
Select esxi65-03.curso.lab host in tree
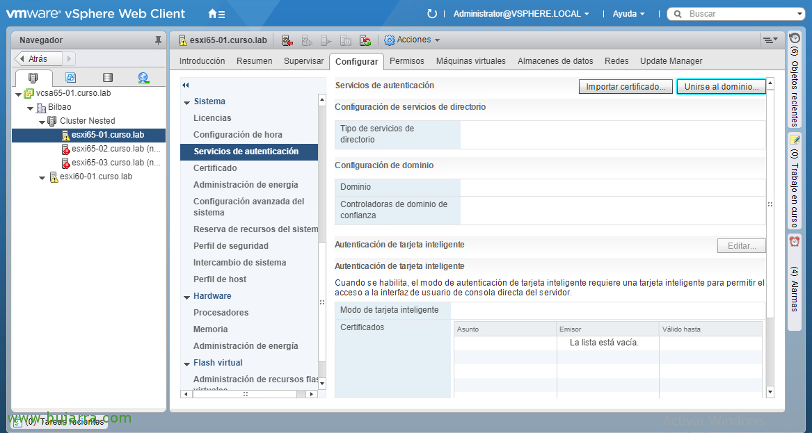coord(116,163)
